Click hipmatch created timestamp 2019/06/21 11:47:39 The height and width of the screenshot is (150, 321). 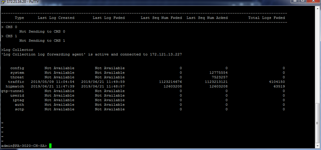pyautogui.click(x=53, y=86)
